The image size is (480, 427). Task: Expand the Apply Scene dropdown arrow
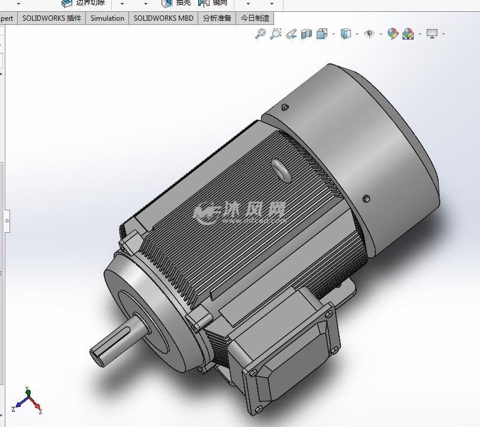(420, 34)
